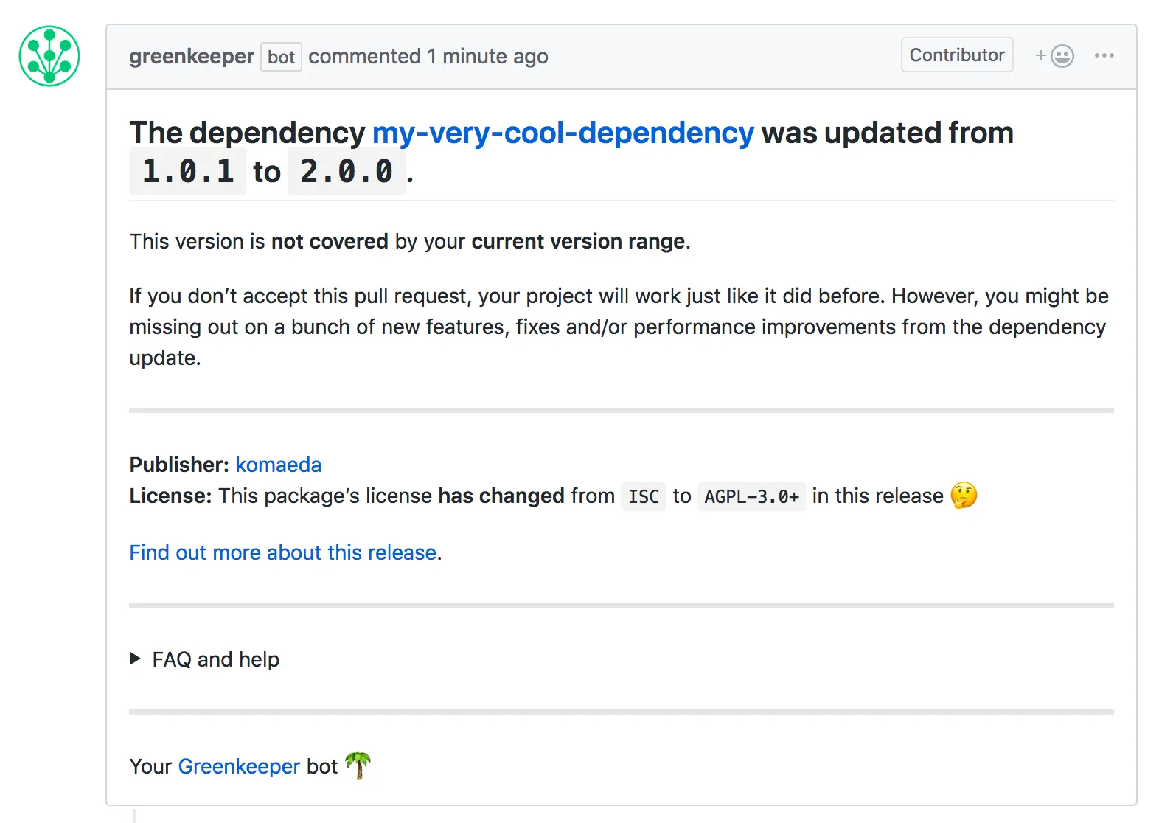Select the 1.0.1 version badge
Screen dimensions: 1159x823
(187, 171)
